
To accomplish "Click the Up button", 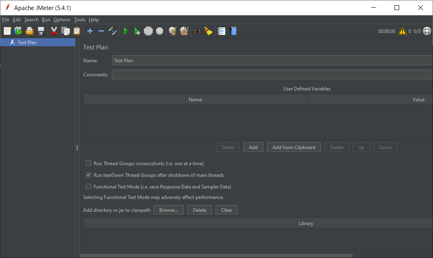I will pyautogui.click(x=361, y=147).
